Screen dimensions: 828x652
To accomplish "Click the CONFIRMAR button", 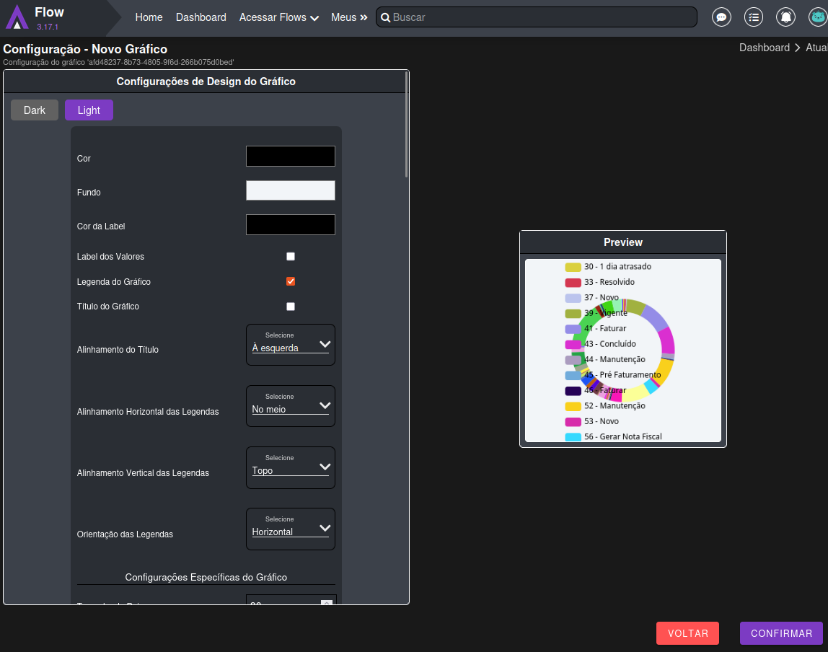I will (x=781, y=633).
